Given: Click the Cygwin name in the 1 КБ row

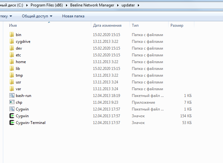Looking at the screenshot, I should tap(22, 109).
